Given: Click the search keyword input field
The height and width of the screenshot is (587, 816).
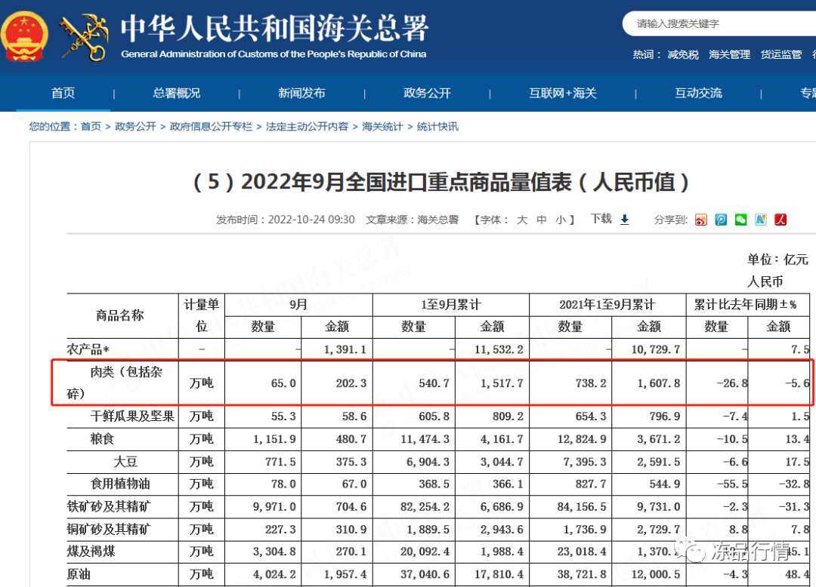Looking at the screenshot, I should 718,24.
